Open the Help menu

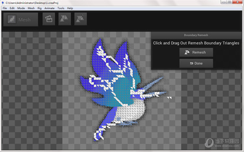(70, 8)
